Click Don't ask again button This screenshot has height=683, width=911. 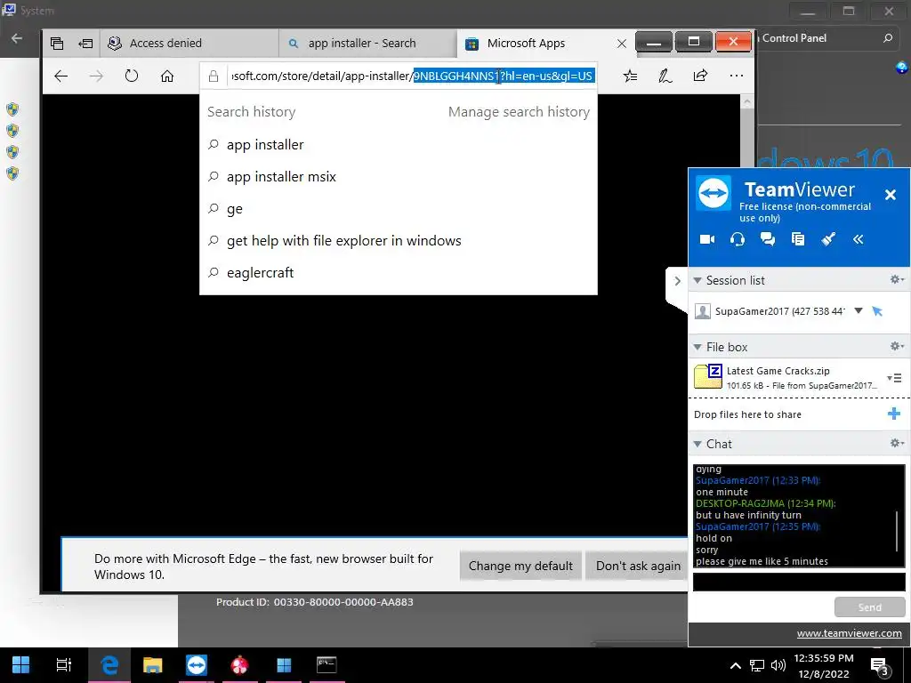638,566
